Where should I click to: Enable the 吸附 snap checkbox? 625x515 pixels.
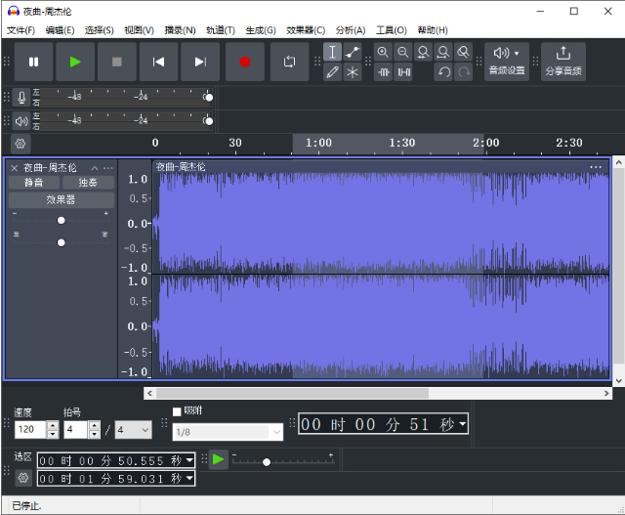click(x=177, y=411)
